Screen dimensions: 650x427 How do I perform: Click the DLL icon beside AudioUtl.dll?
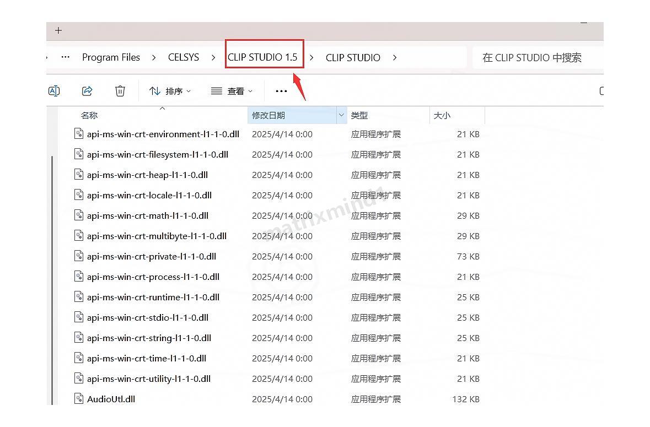click(79, 398)
